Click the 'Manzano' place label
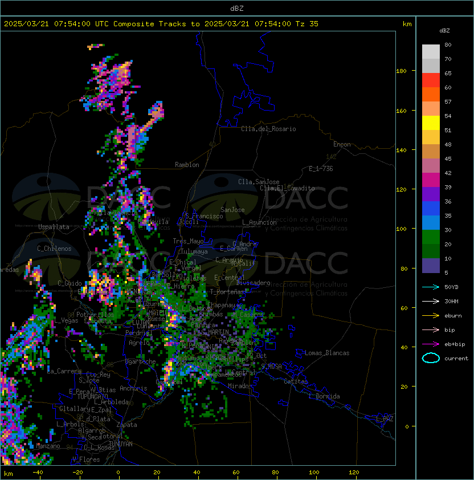 48,446
